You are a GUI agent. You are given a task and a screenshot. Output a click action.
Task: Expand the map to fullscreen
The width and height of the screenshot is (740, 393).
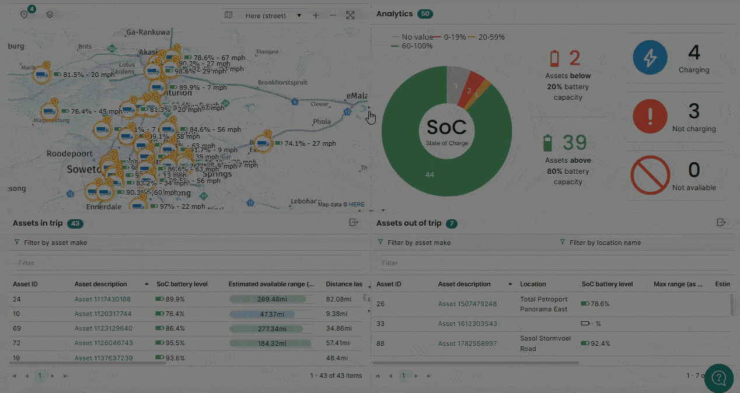coord(350,15)
